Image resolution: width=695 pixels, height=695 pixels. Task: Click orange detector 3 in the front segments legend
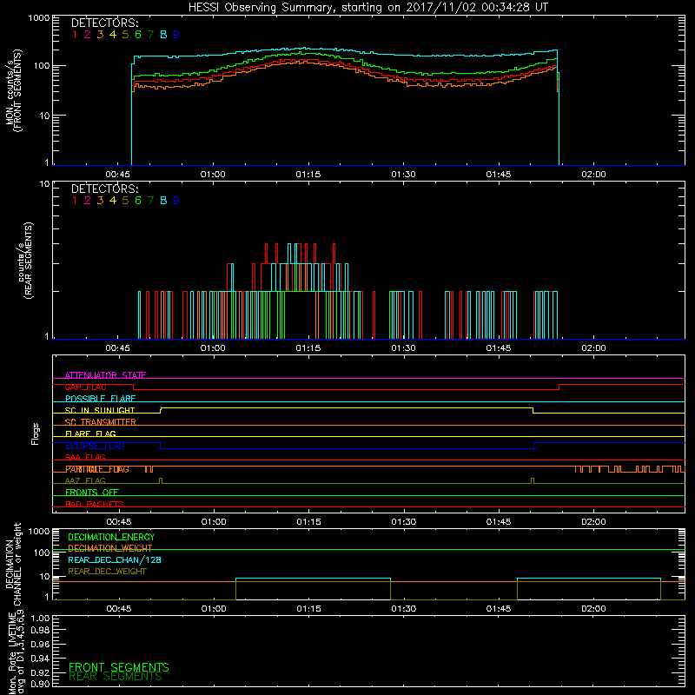pyautogui.click(x=100, y=35)
